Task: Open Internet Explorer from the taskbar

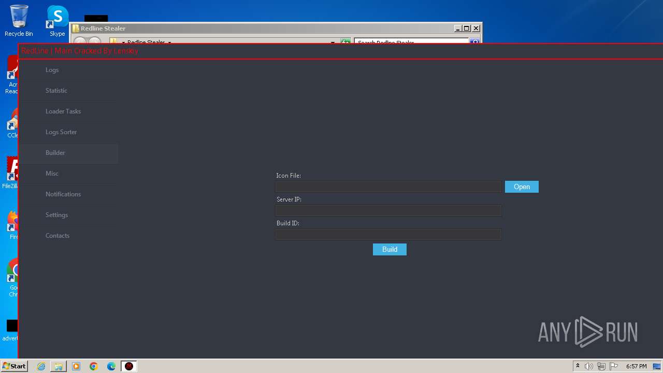Action: [41, 366]
